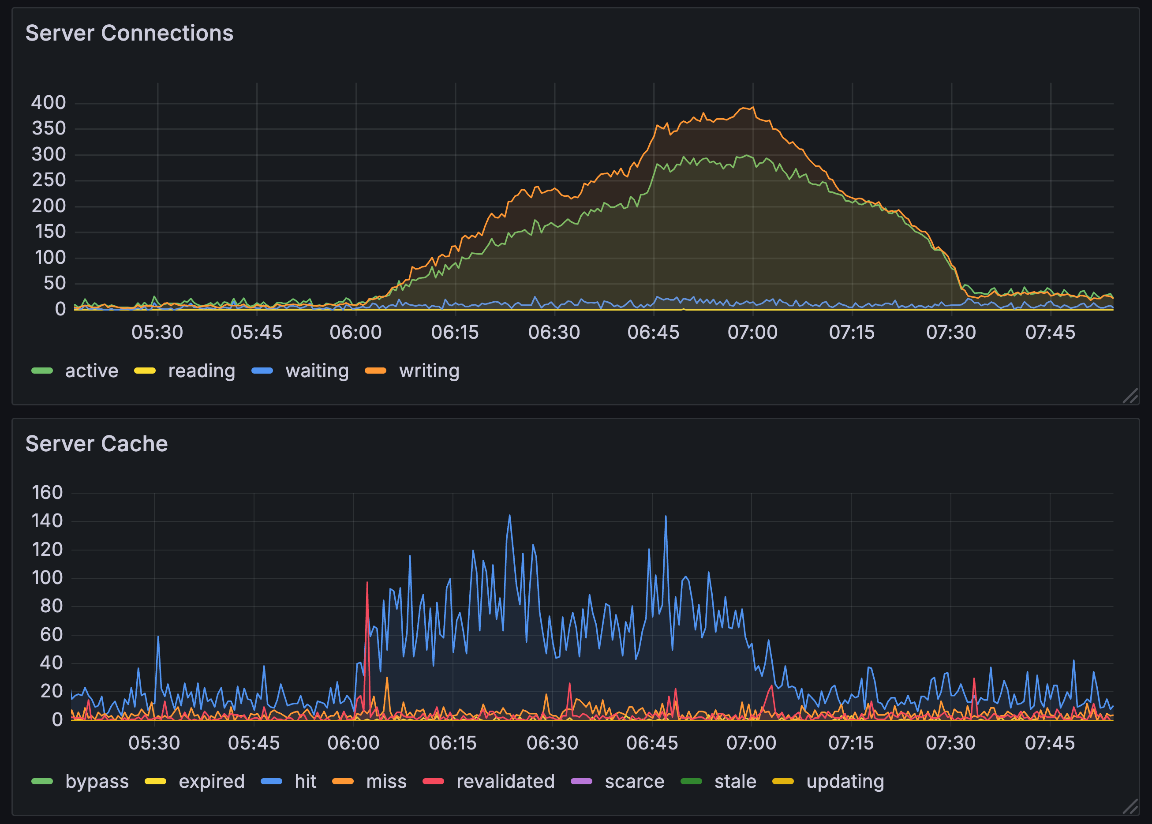Screen dimensions: 1152x824
Task: Toggle the scarce series legend label
Action: (634, 781)
